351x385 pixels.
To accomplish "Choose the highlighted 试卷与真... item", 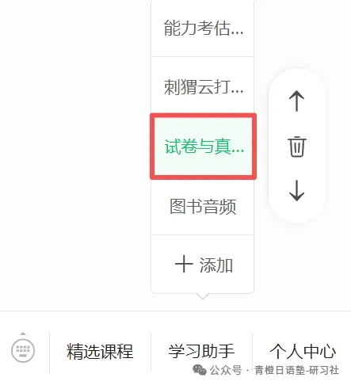I will [203, 147].
